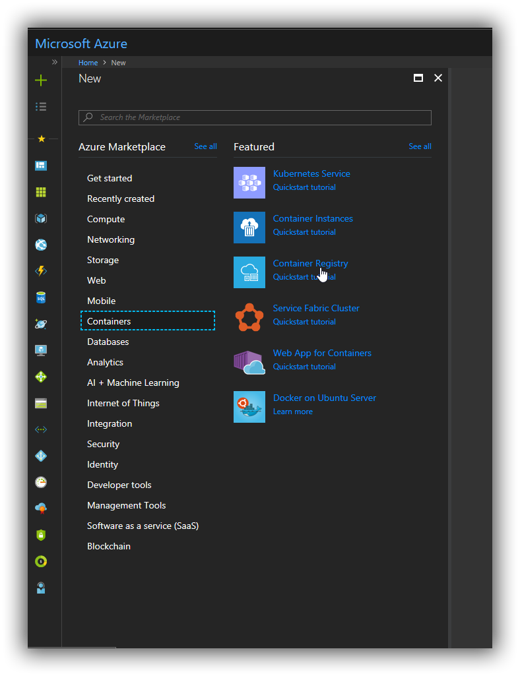Image resolution: width=520 pixels, height=676 pixels.
Task: Click See all next to Azure Marketplace
Action: point(205,146)
